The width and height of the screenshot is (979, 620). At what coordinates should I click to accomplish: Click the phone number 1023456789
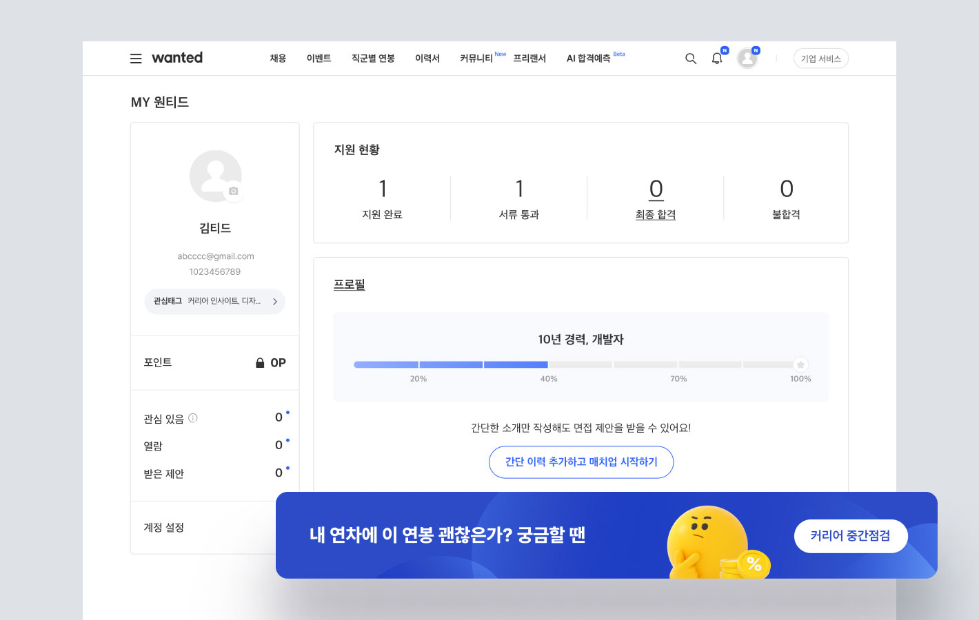coord(215,272)
